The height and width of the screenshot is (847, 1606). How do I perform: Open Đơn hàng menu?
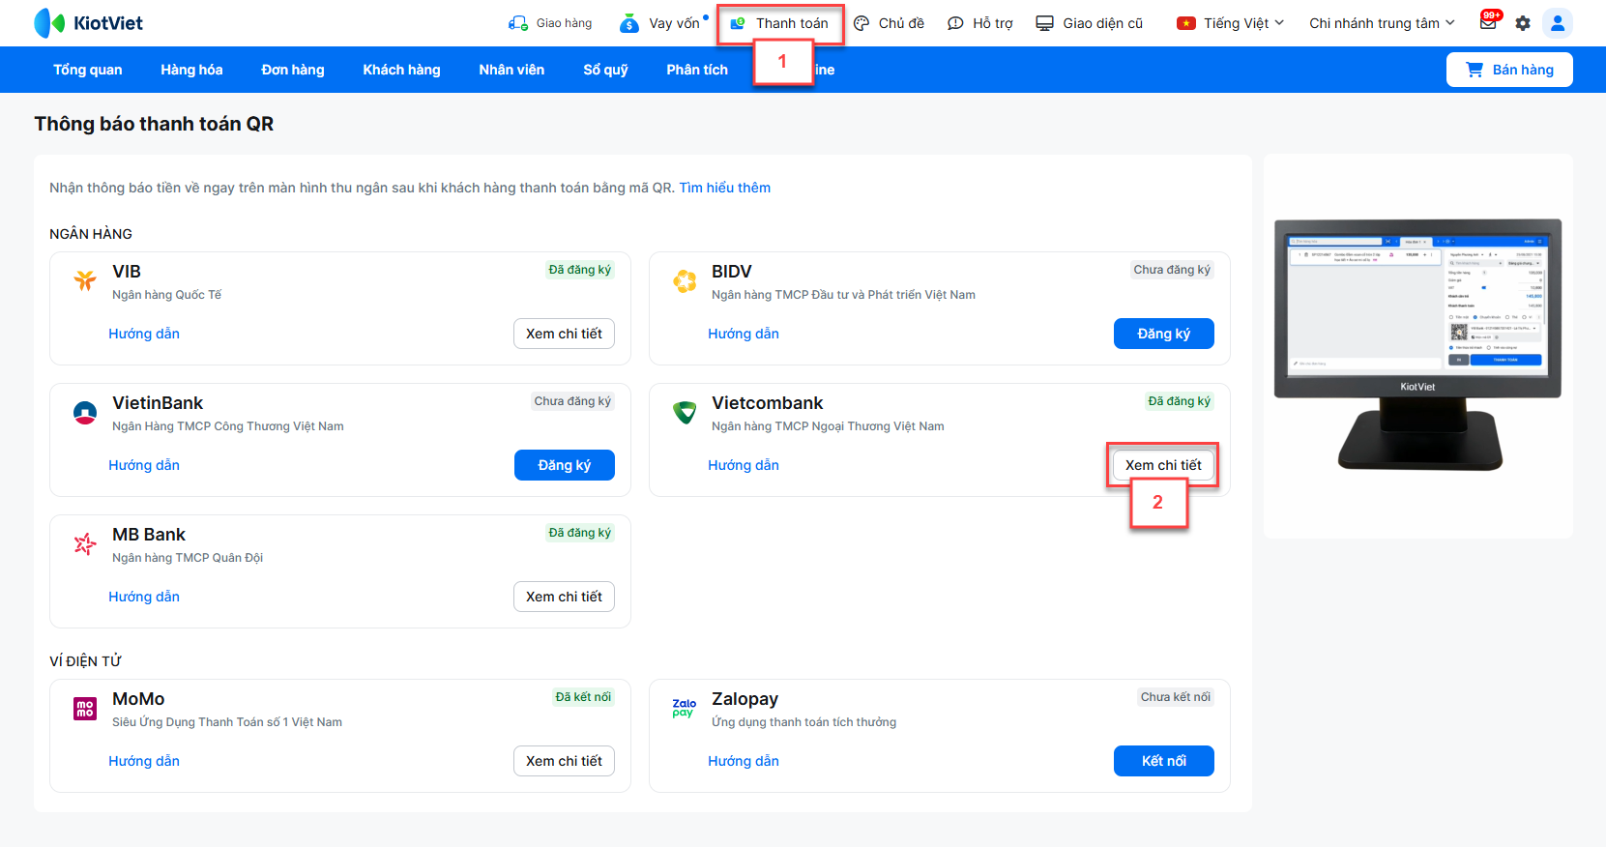[293, 70]
